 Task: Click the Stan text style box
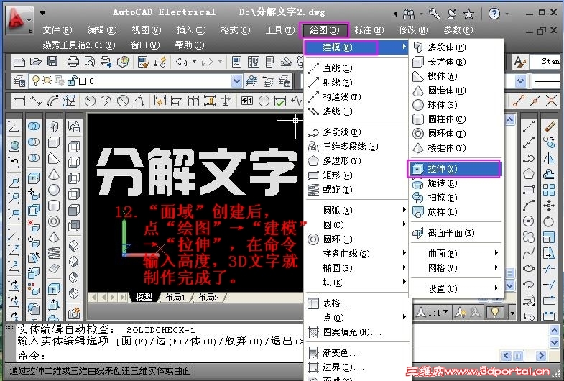point(546,62)
